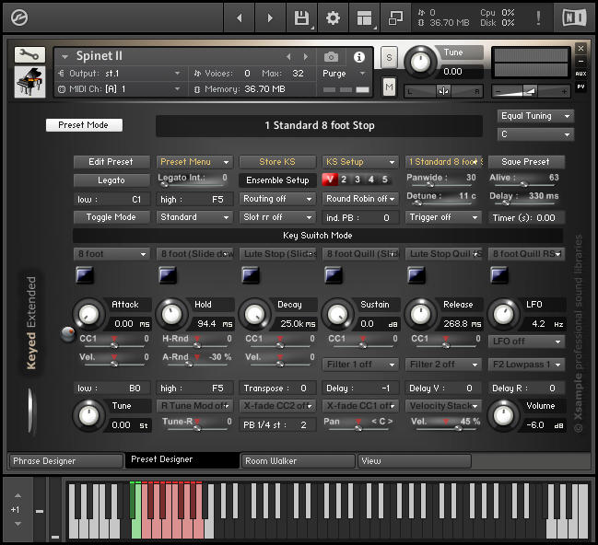The height and width of the screenshot is (545, 598).
Task: Open the Preset Menu dropdown
Action: [194, 162]
